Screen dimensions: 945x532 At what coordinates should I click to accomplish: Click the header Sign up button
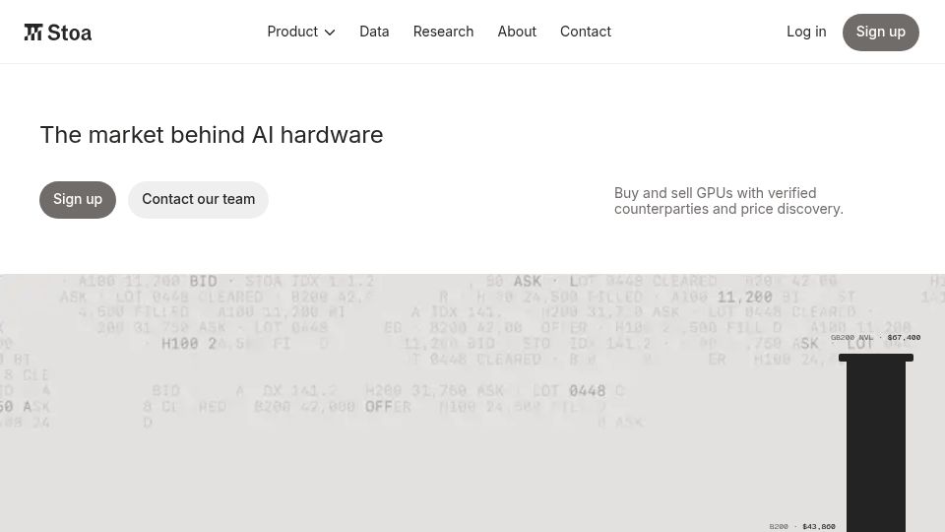[x=880, y=33]
